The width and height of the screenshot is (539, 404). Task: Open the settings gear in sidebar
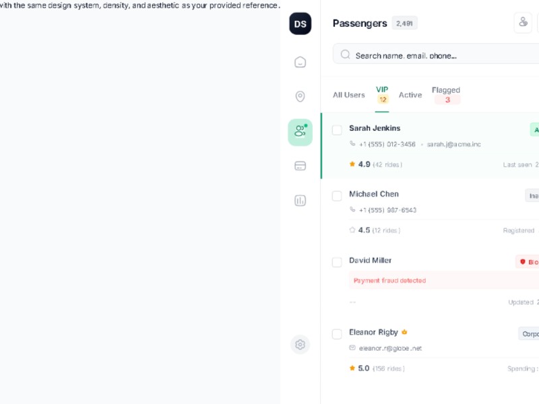300,345
